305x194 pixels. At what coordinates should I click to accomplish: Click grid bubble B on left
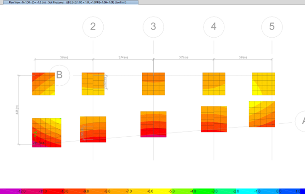(x=59, y=75)
